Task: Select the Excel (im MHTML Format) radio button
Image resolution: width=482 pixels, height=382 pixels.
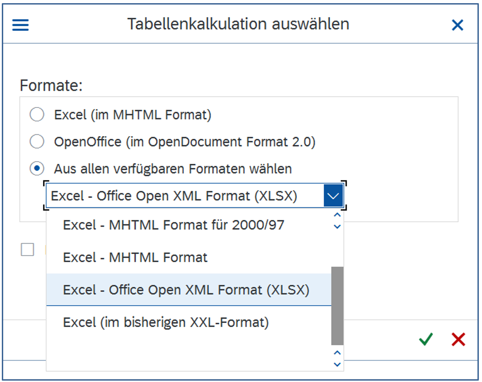Action: [x=37, y=115]
